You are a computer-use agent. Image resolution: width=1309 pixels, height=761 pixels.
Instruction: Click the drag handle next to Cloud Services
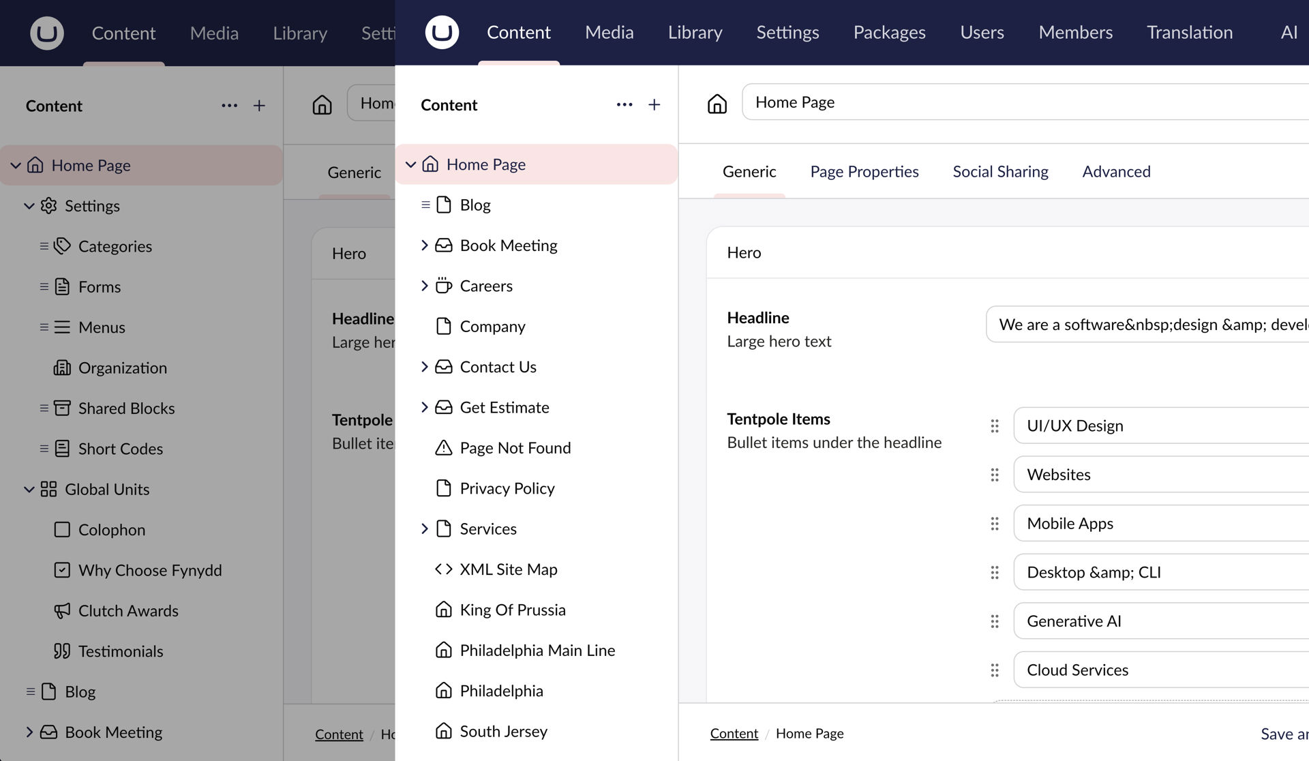pyautogui.click(x=995, y=670)
